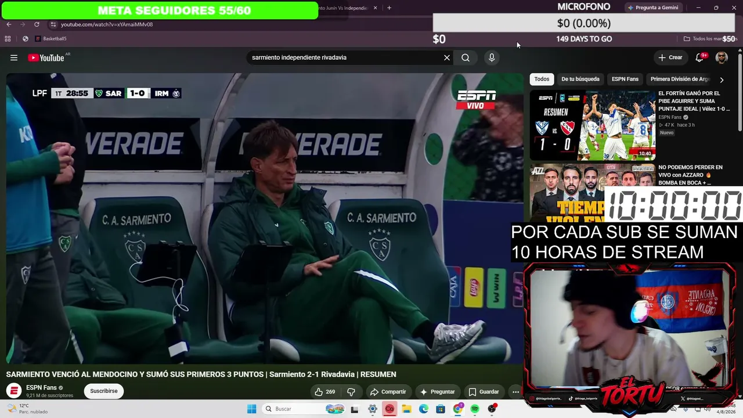
Task: Open the red Ca app on the taskbar
Action: [389, 409]
